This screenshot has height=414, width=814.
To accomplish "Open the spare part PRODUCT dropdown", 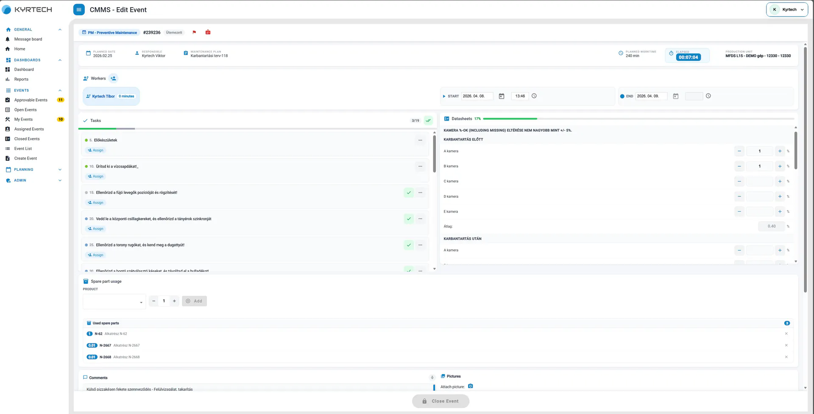I will (x=114, y=301).
